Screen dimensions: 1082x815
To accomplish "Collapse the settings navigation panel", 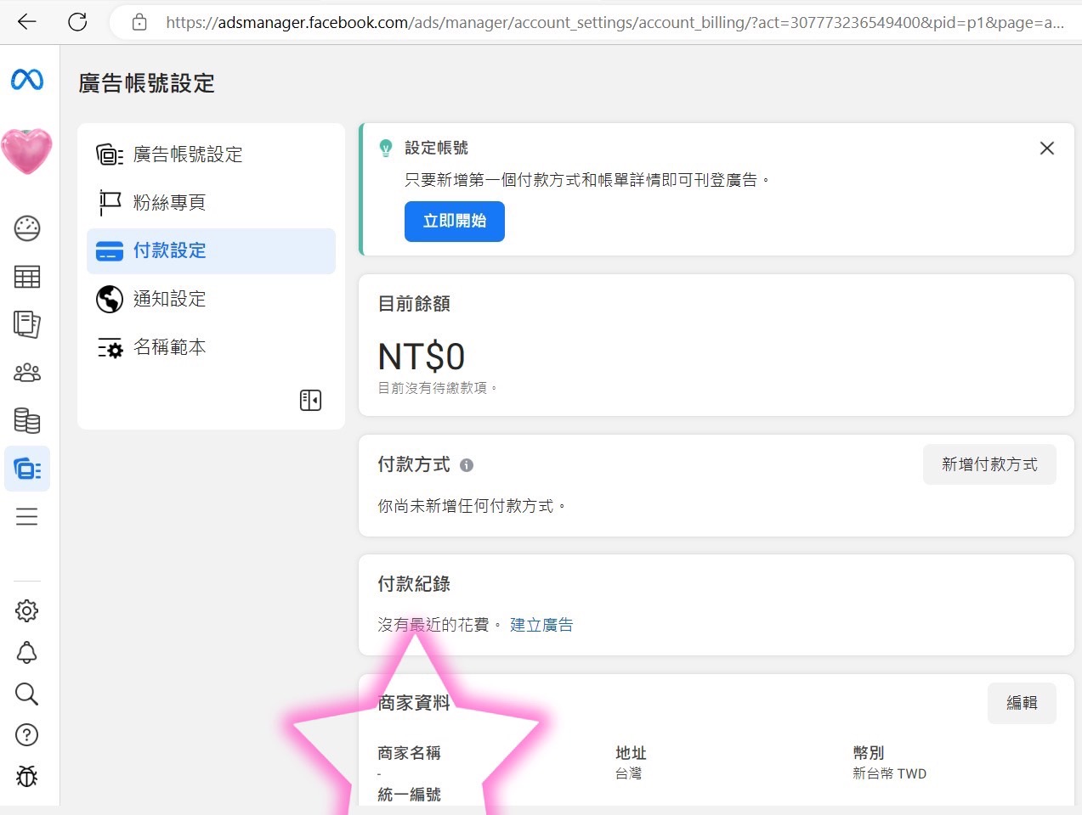I will pyautogui.click(x=311, y=400).
